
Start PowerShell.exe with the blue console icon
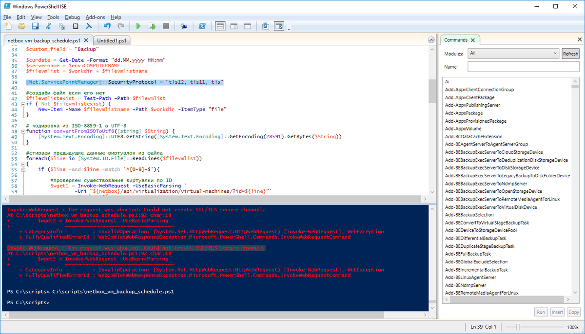click(x=202, y=26)
